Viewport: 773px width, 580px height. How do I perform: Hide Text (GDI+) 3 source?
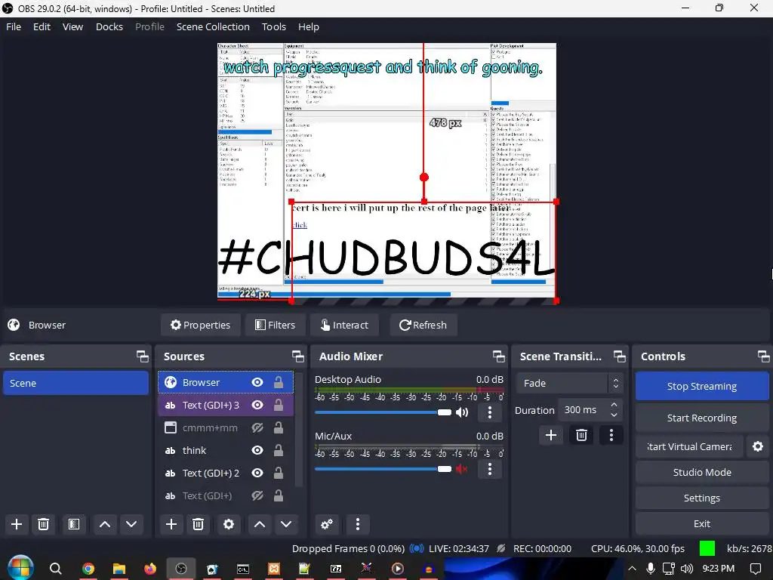tap(257, 405)
